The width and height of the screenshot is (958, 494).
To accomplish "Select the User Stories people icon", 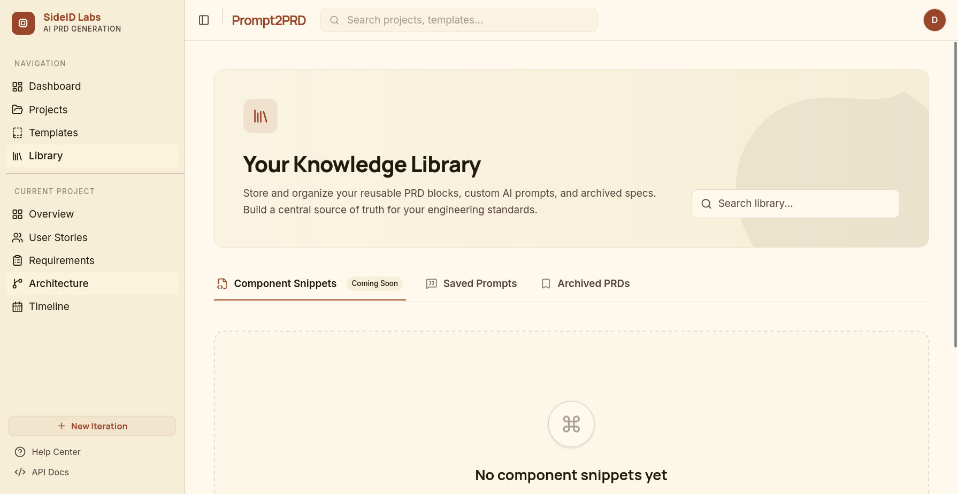I will coord(17,237).
